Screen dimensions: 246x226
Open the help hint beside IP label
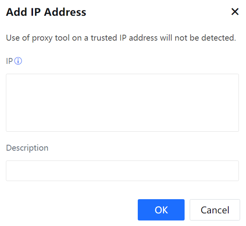point(18,61)
